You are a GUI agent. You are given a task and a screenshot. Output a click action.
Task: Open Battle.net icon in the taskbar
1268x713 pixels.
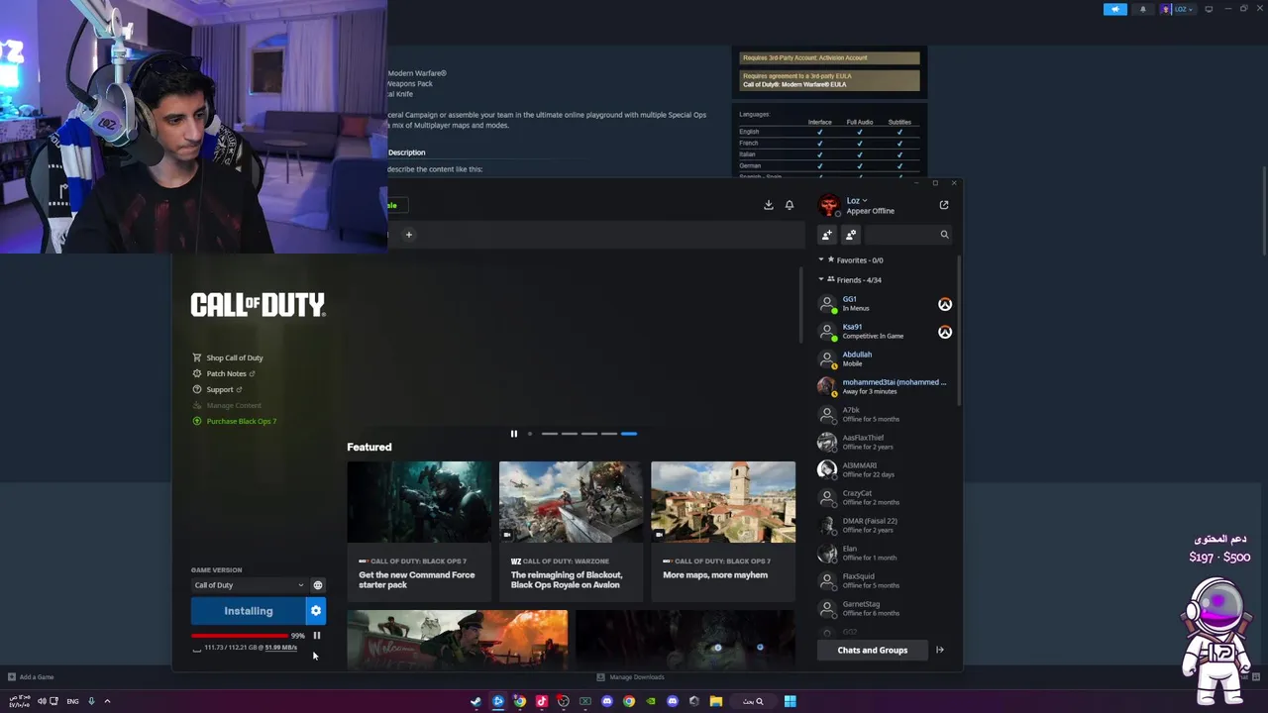pyautogui.click(x=497, y=701)
